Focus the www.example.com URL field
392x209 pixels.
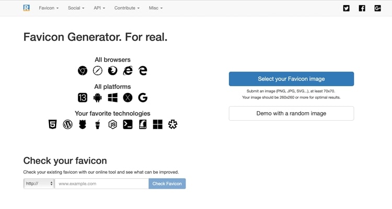tap(102, 183)
